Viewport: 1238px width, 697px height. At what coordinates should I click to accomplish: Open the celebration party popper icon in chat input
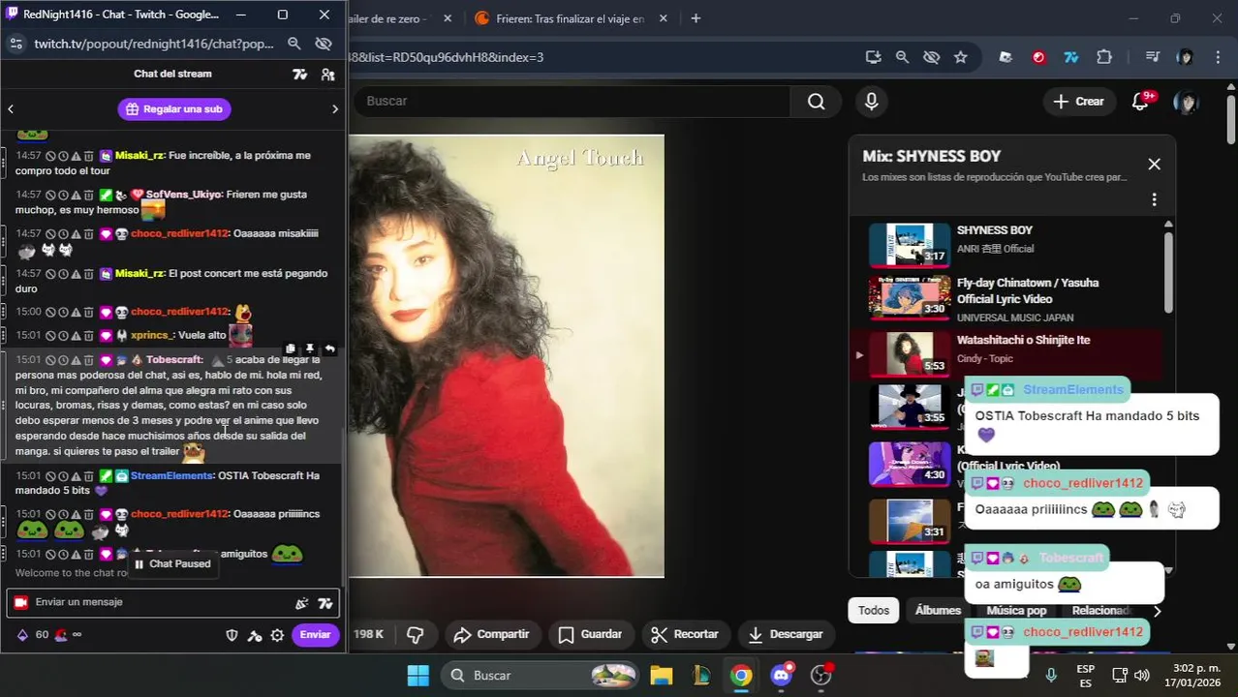301,603
